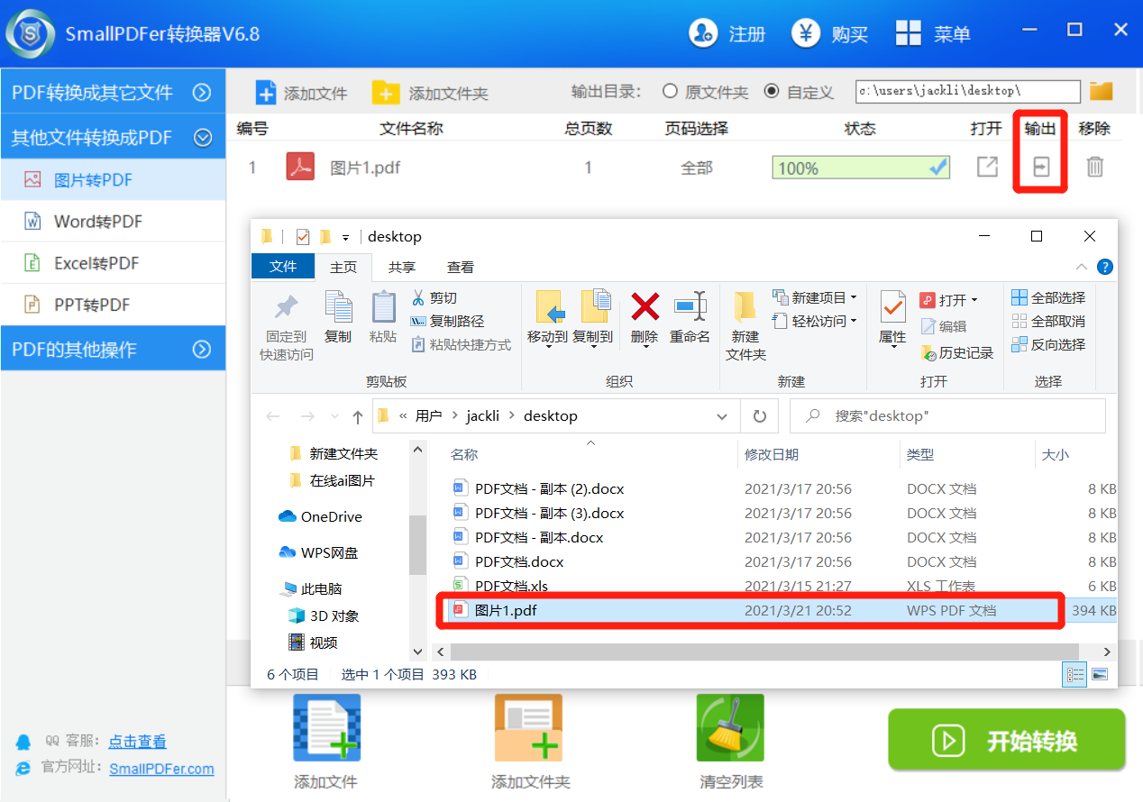Click the 新建文件夹 ribbon icon
1143x802 pixels.
click(x=745, y=306)
